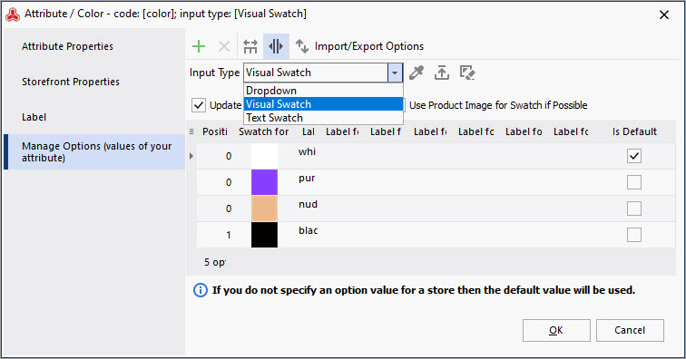
Task: Click the Lal column header
Action: [308, 131]
